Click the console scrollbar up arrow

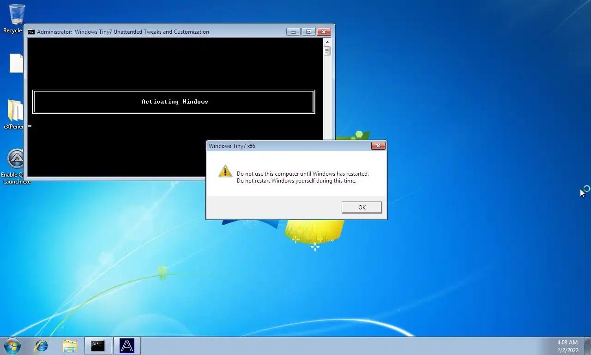pyautogui.click(x=327, y=42)
